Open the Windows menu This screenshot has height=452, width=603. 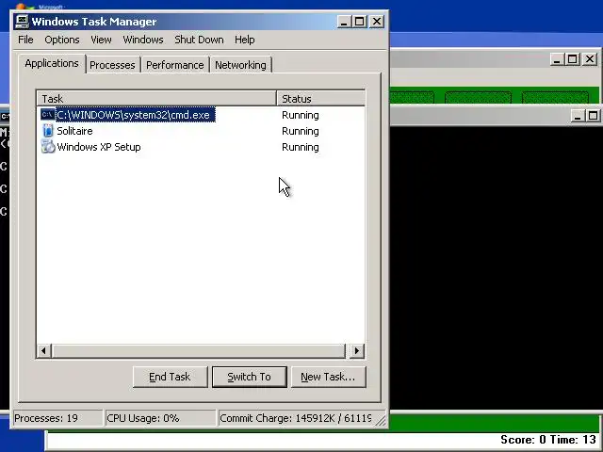tap(143, 40)
